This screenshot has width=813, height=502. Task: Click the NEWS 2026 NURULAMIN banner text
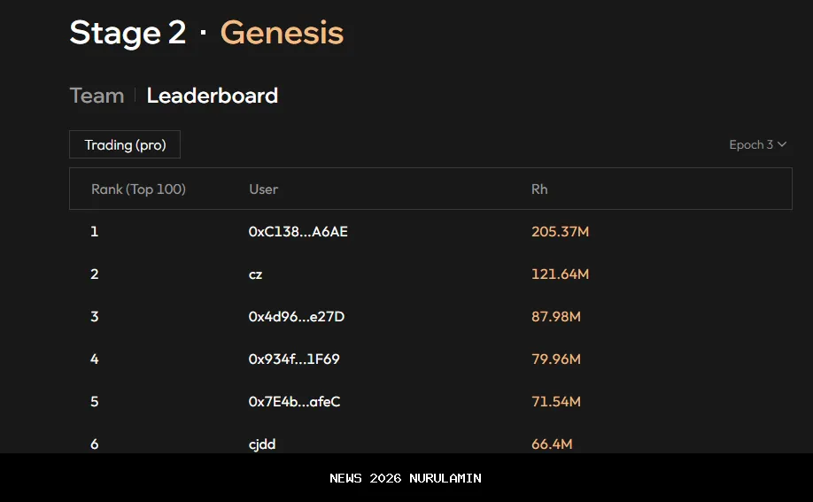(406, 478)
